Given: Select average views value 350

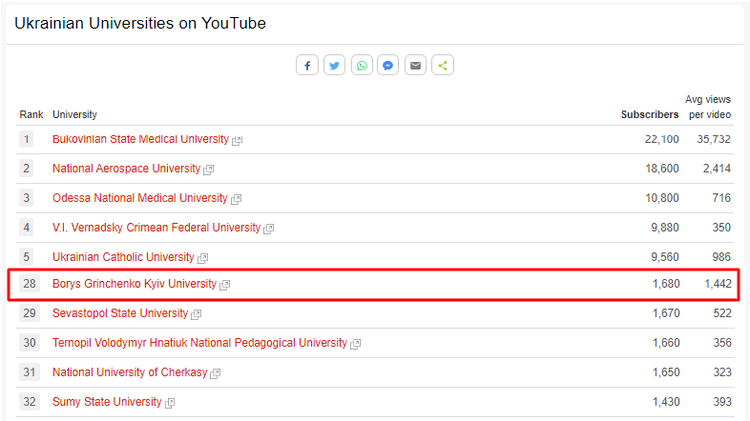Looking at the screenshot, I should point(721,228).
